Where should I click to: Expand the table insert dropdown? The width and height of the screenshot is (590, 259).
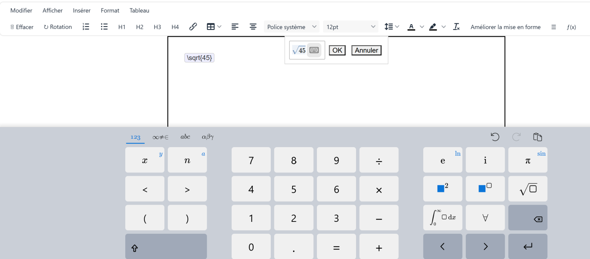pos(219,27)
